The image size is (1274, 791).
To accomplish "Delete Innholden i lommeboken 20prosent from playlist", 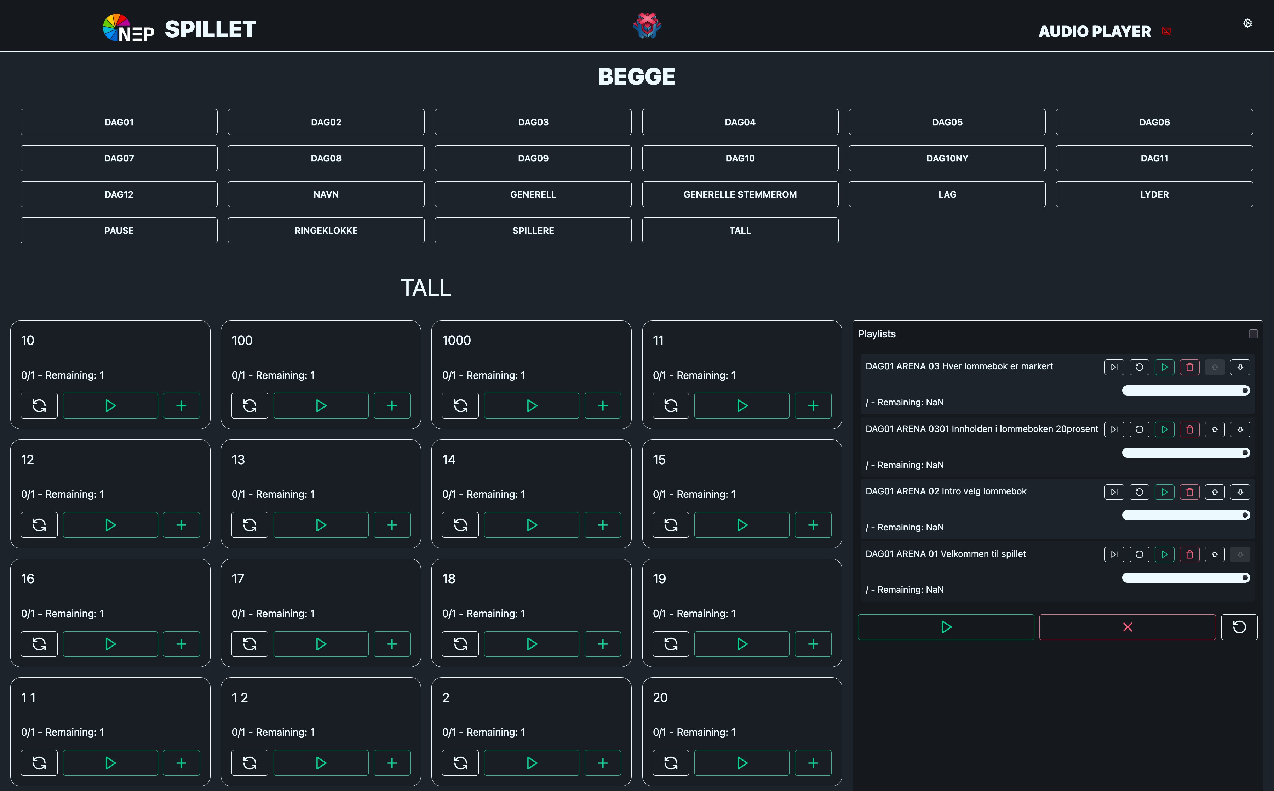I will pos(1189,429).
